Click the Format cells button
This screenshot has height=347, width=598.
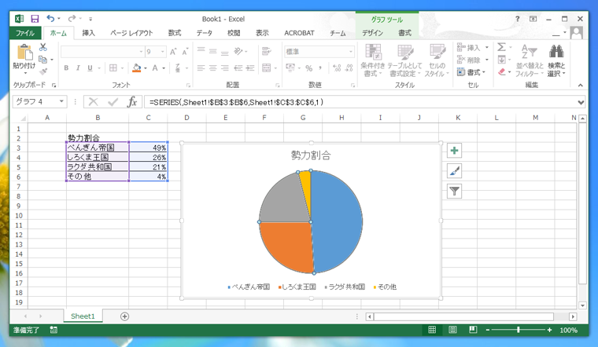pos(471,72)
